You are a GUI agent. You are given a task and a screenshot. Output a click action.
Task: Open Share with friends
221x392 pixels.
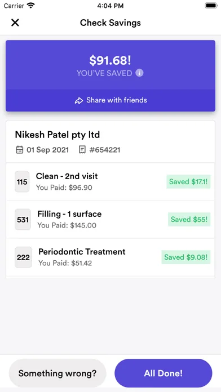pos(111,100)
